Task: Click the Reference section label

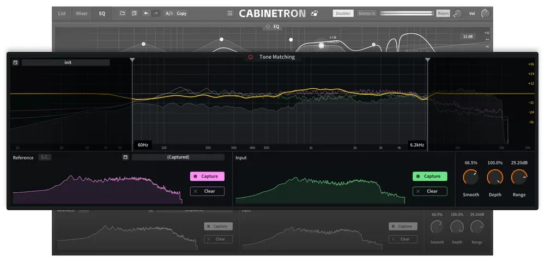Action: point(23,157)
